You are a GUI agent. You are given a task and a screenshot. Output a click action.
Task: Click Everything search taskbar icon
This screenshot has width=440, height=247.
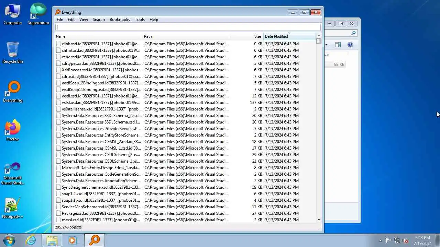coord(95,240)
